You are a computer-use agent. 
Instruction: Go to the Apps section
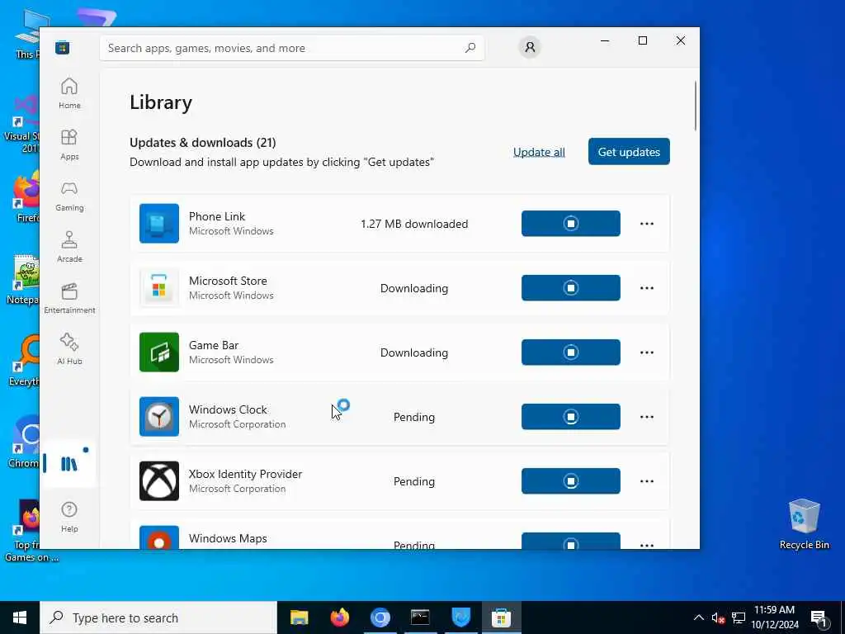tap(69, 144)
